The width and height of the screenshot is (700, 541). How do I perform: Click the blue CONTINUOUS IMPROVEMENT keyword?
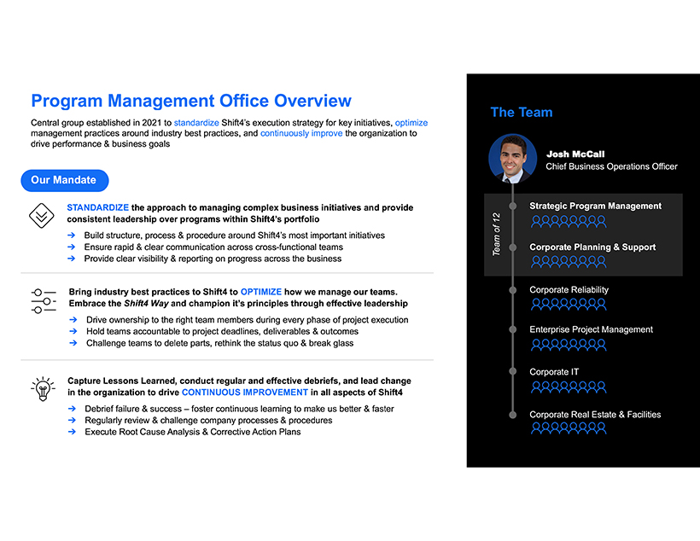tap(245, 393)
